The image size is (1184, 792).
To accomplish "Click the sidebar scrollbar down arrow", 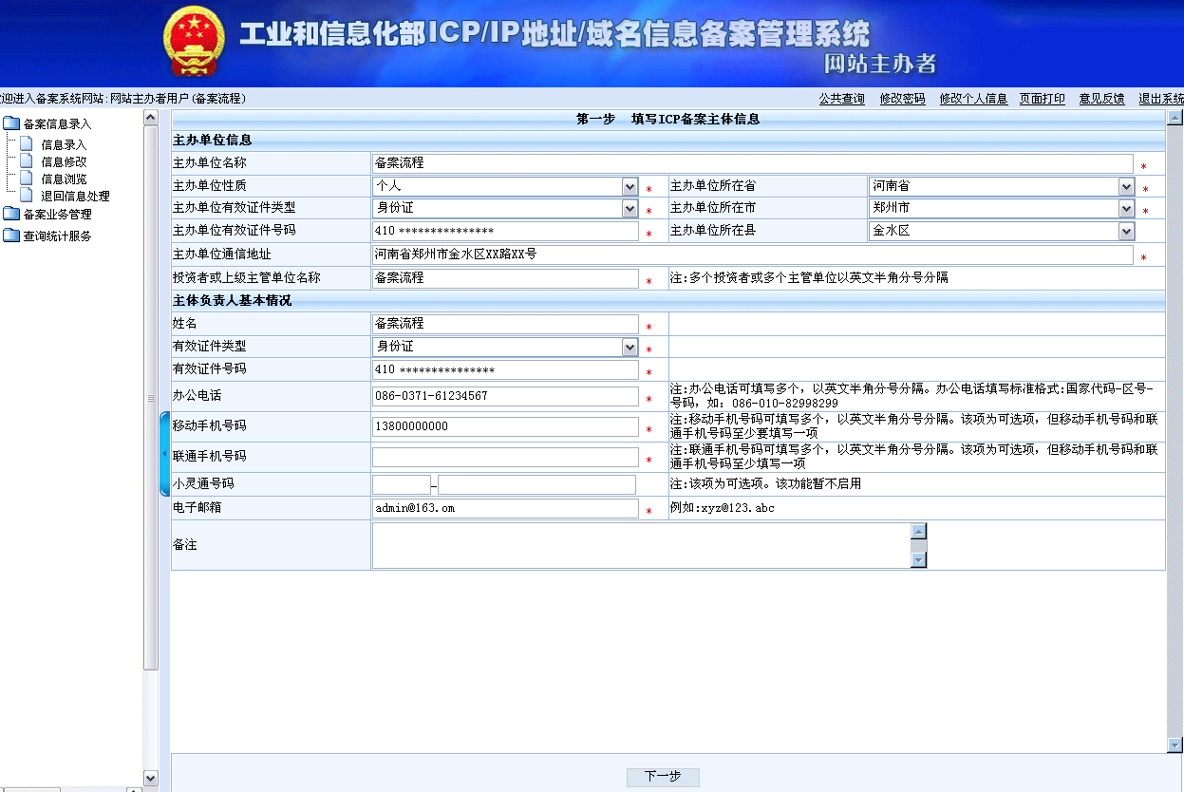I will click(x=150, y=778).
